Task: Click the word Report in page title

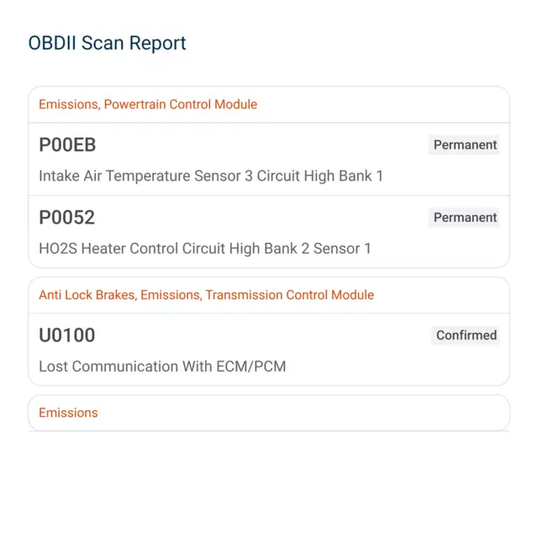Action: pos(157,43)
